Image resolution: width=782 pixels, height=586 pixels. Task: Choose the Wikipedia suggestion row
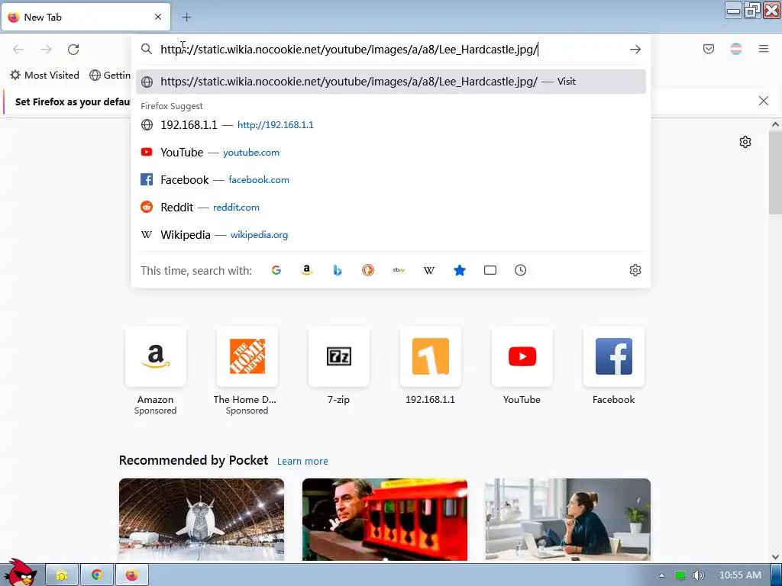click(390, 235)
